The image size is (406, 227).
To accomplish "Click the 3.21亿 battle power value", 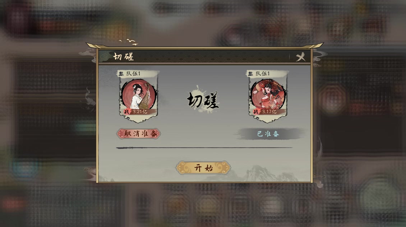I will (x=140, y=112).
